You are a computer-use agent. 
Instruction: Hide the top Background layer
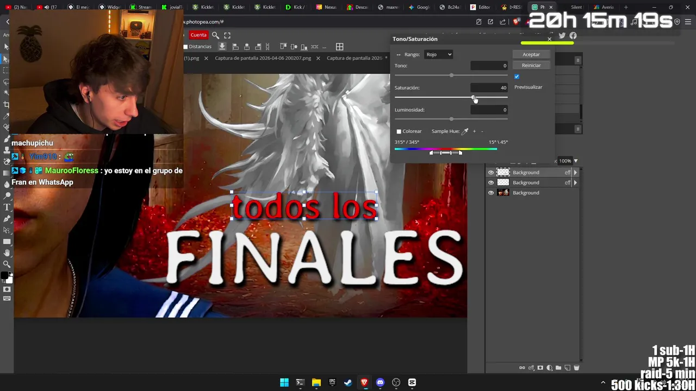coord(491,173)
